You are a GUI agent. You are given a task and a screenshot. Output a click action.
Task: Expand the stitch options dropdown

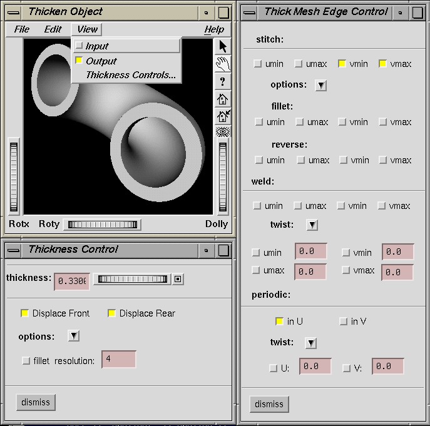320,85
